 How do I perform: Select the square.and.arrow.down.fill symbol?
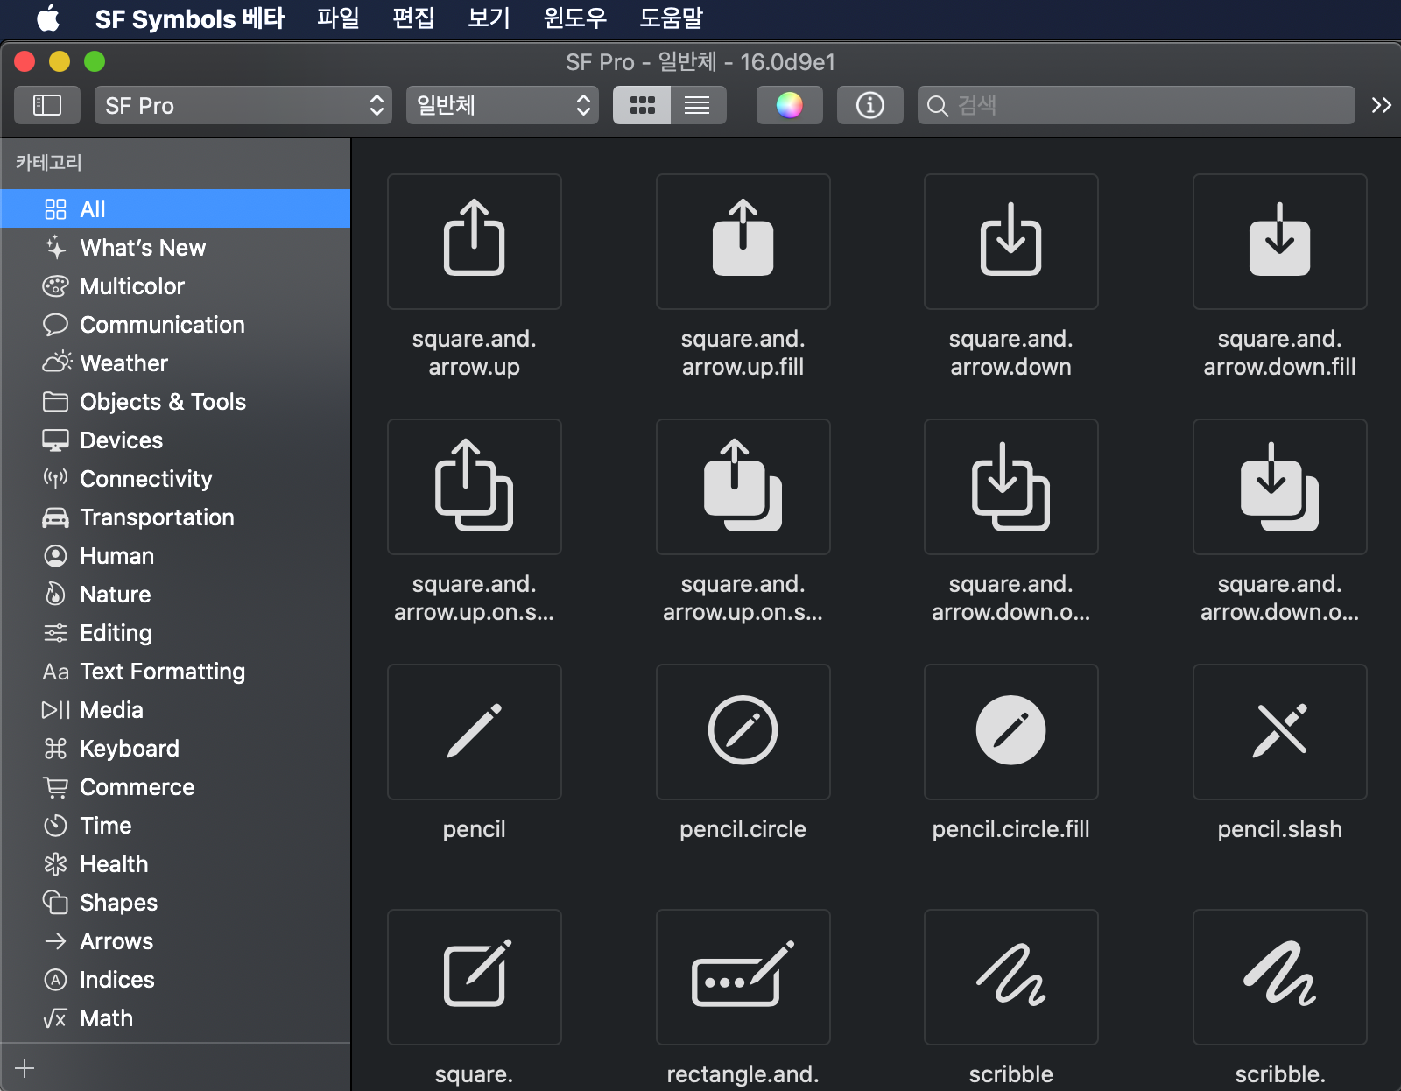pyautogui.click(x=1280, y=242)
